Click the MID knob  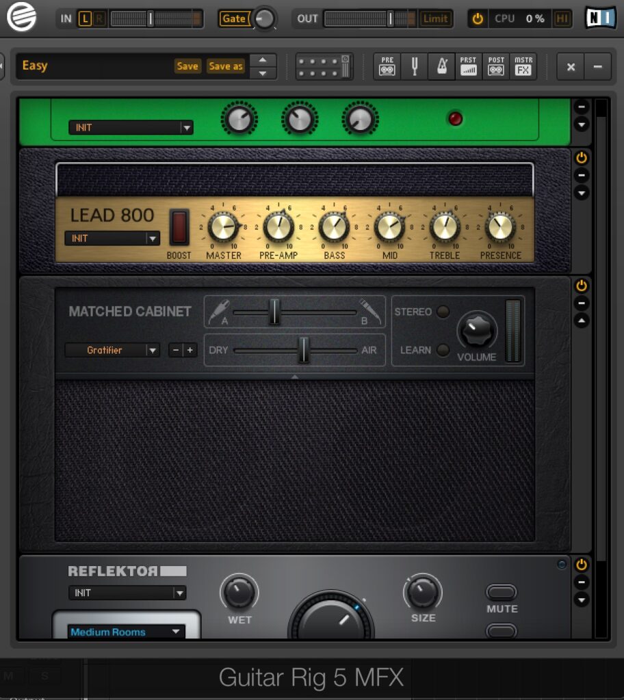389,227
